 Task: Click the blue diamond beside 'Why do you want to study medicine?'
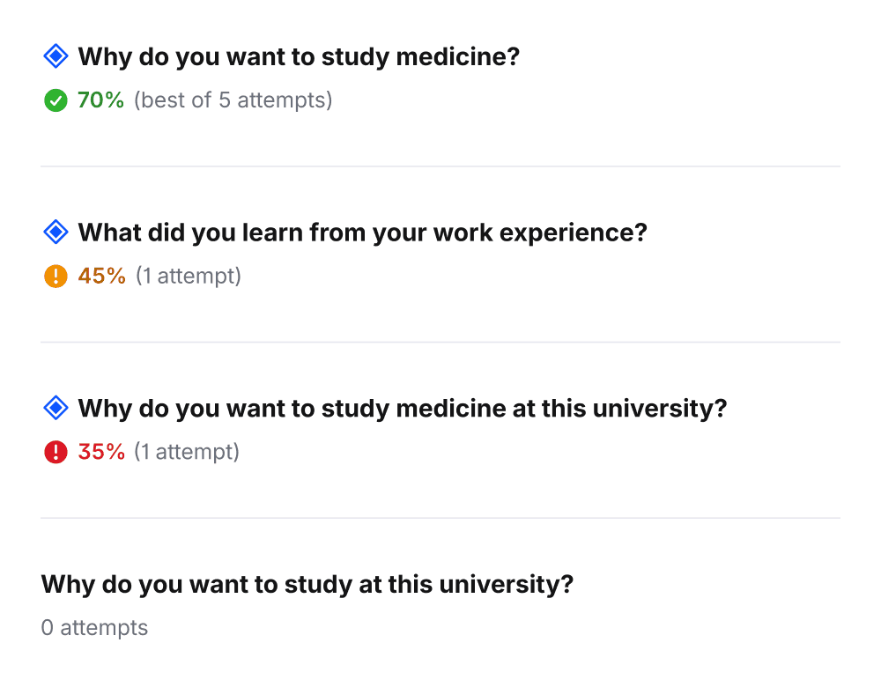[x=56, y=57]
